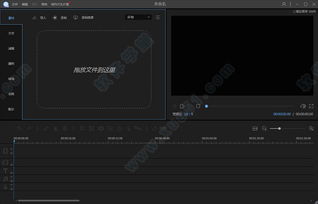Click the delete trash icon
The image size is (318, 204).
click(65, 128)
